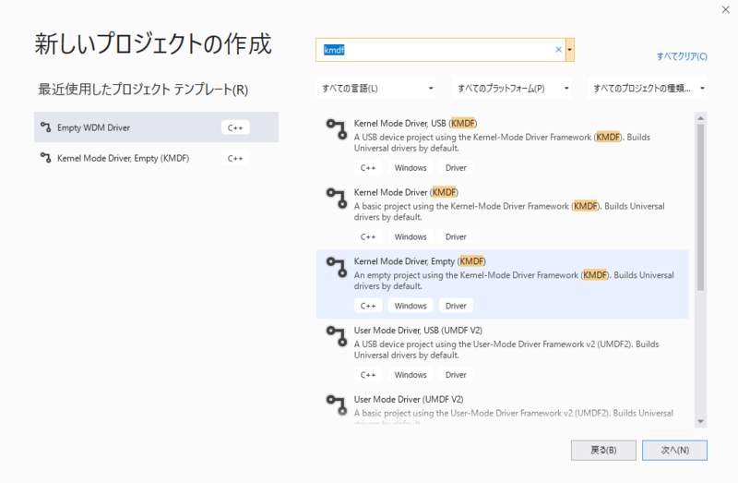The width and height of the screenshot is (738, 483).
Task: Open the すべてのプロジェクトの種類 filter
Action: tap(648, 88)
